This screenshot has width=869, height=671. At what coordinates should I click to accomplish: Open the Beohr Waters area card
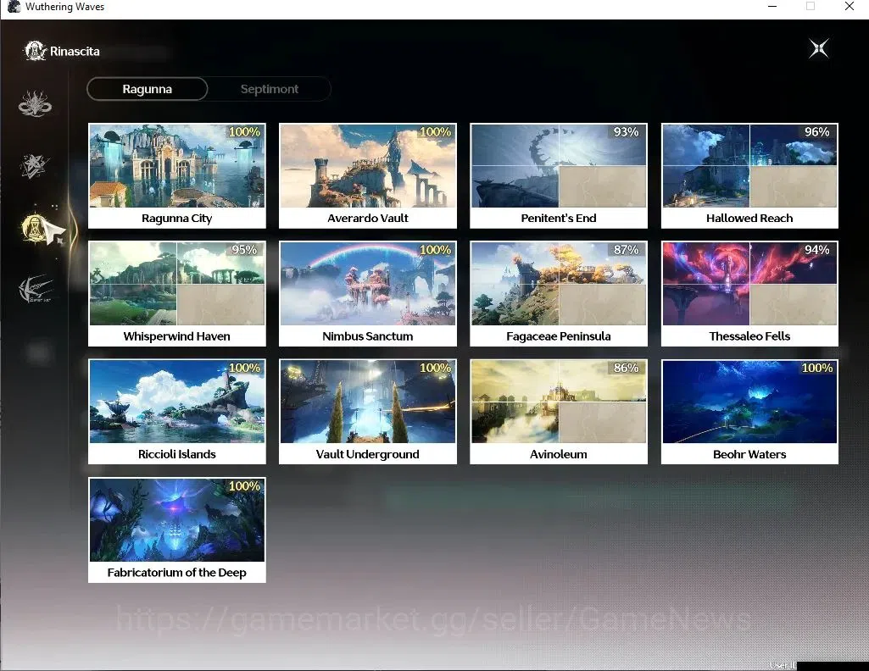point(749,412)
